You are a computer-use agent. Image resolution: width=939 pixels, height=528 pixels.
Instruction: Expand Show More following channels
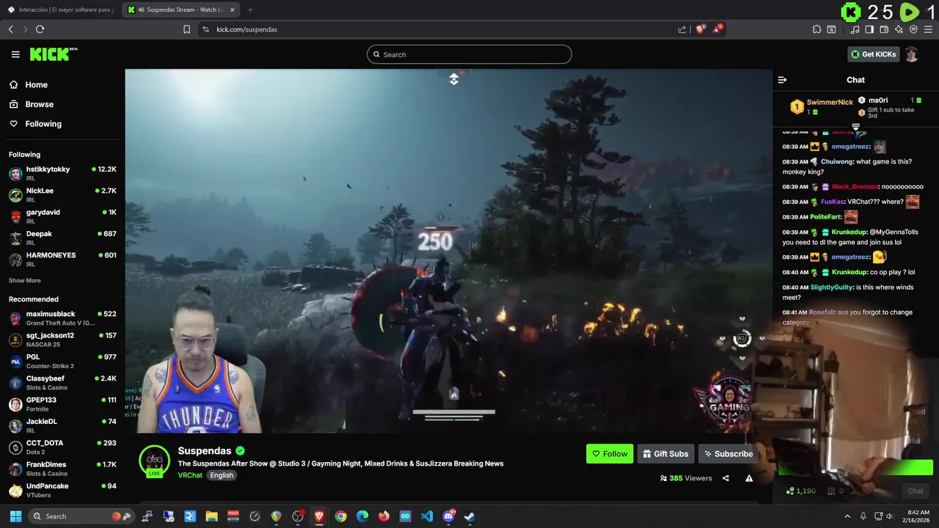(x=24, y=281)
